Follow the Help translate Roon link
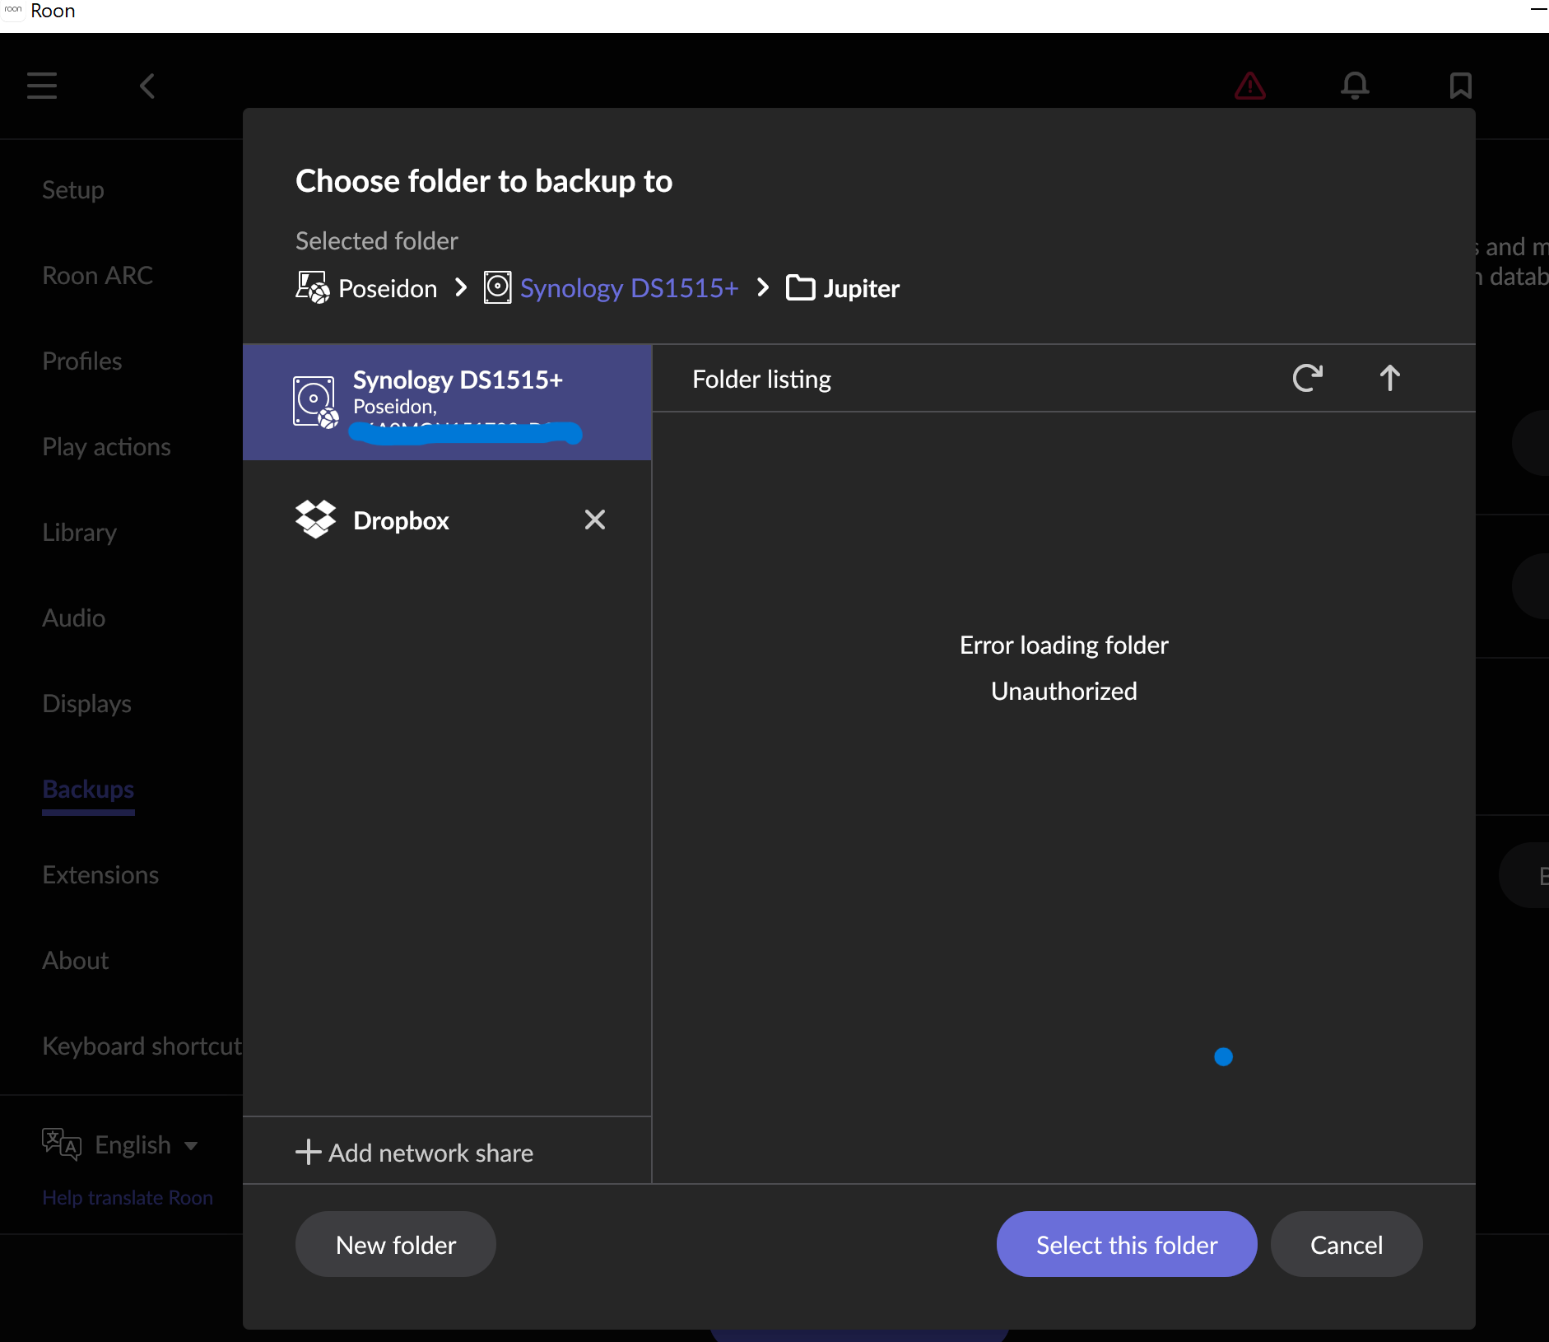This screenshot has height=1342, width=1549. point(128,1198)
